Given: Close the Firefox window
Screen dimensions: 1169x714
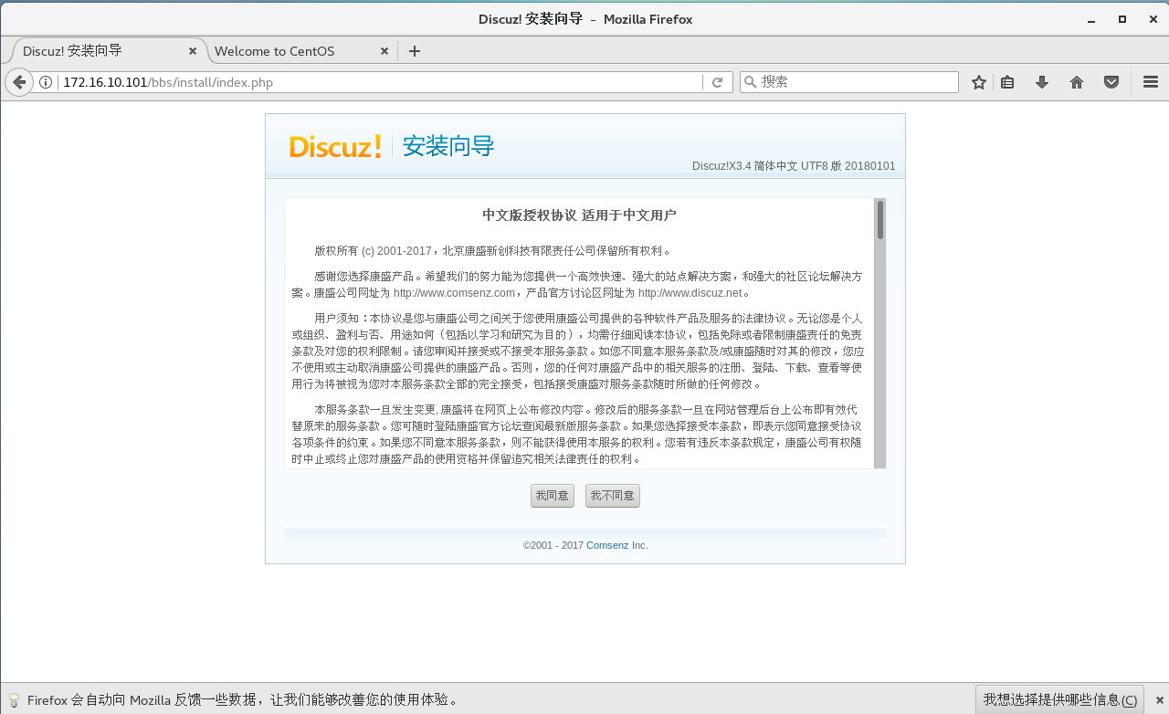Looking at the screenshot, I should point(1152,19).
